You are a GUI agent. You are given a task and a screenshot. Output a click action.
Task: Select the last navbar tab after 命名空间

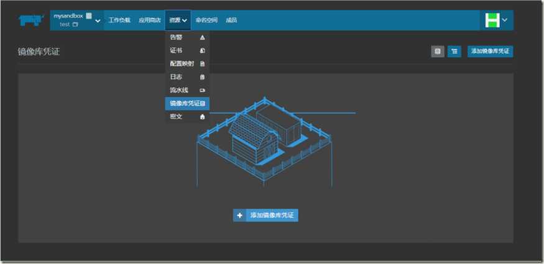coord(231,20)
